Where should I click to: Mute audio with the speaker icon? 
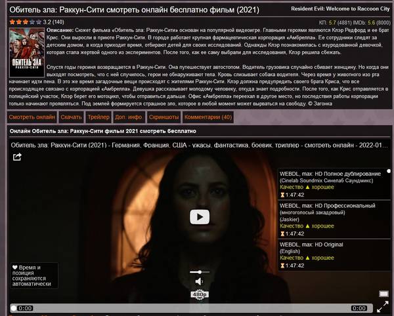tap(199, 282)
